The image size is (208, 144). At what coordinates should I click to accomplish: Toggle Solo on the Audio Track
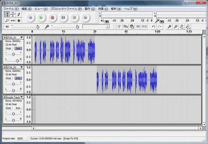click(x=18, y=108)
